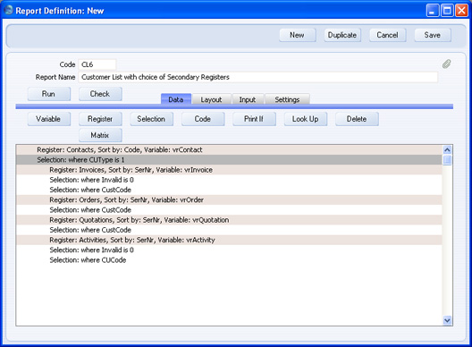
Task: Click the globe icon in title bar
Action: coord(8,10)
